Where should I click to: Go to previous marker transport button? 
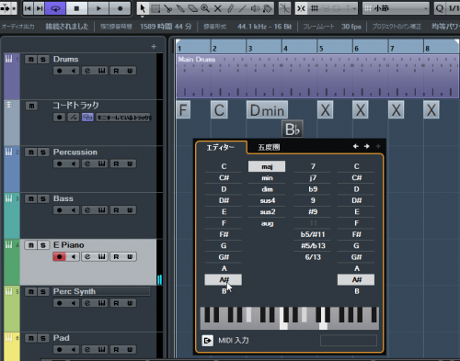point(28,8)
